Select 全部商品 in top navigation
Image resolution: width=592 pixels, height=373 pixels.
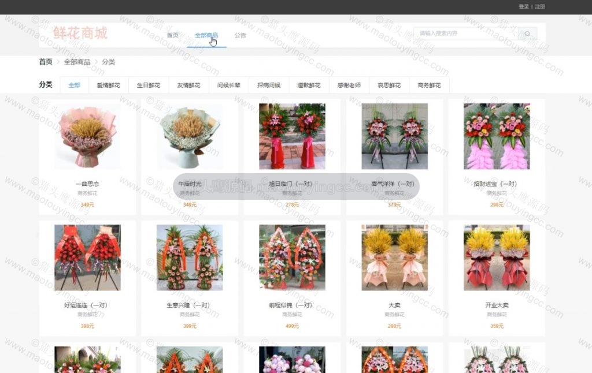(206, 35)
